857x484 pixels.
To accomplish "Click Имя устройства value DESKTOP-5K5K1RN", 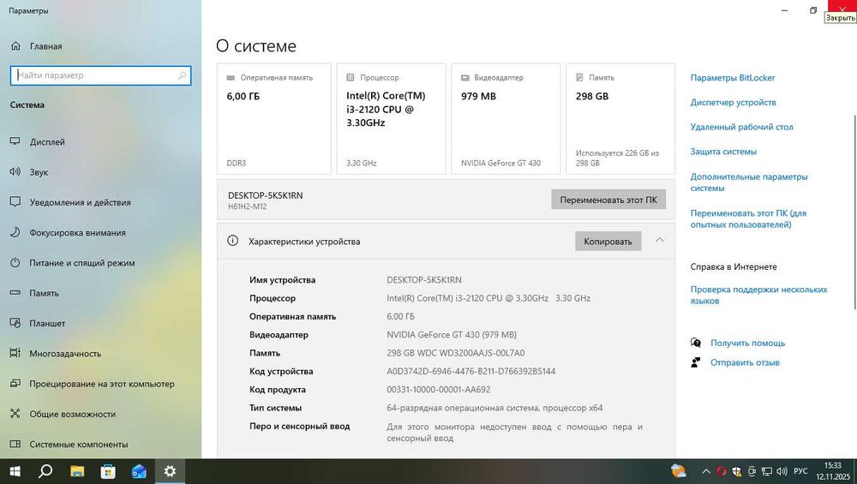I will [x=424, y=280].
